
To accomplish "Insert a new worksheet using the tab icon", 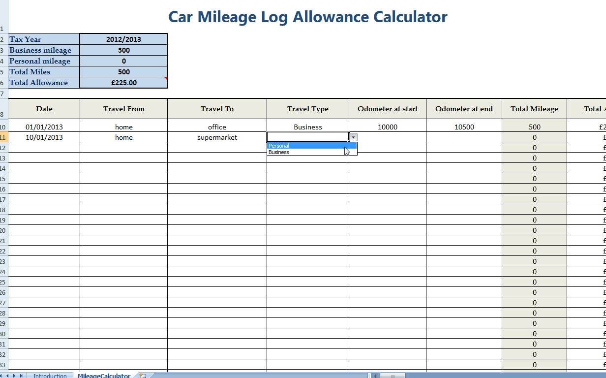I will [142, 376].
